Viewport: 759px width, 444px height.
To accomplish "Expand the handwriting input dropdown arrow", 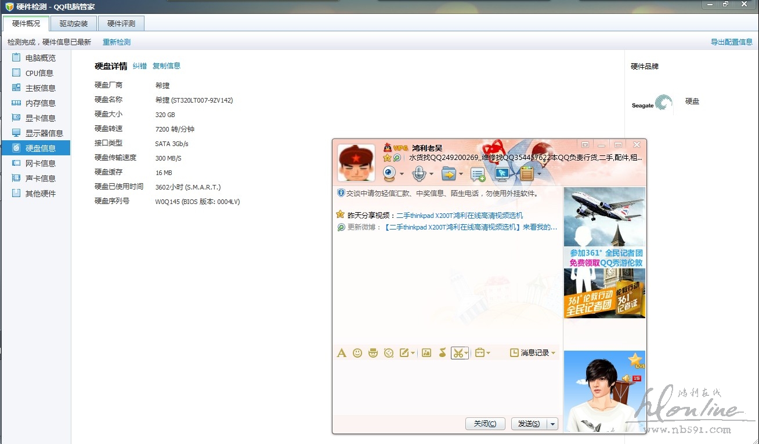I will [x=413, y=353].
